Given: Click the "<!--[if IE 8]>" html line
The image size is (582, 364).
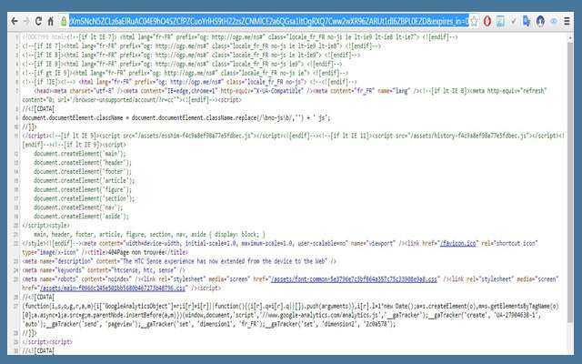Looking at the screenshot, I should tap(191, 55).
